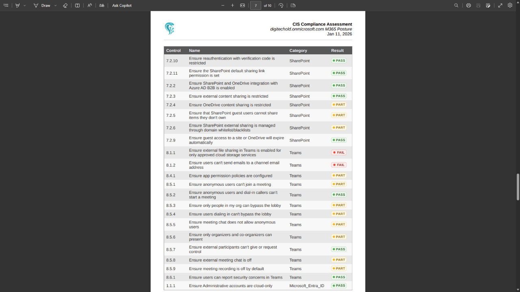Viewport: 520px width, 292px height.
Task: Click the Save as icon
Action: click(x=488, y=6)
